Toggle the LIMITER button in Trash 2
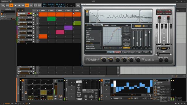The image size is (187, 105). [164, 48]
